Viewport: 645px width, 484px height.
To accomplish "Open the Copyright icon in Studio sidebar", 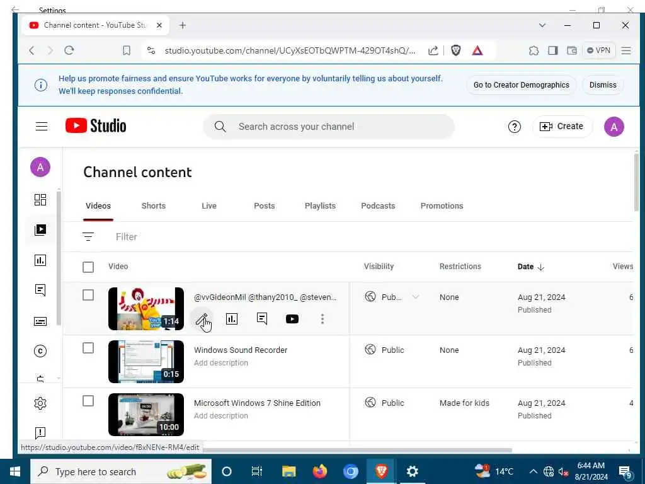I will 40,351.
